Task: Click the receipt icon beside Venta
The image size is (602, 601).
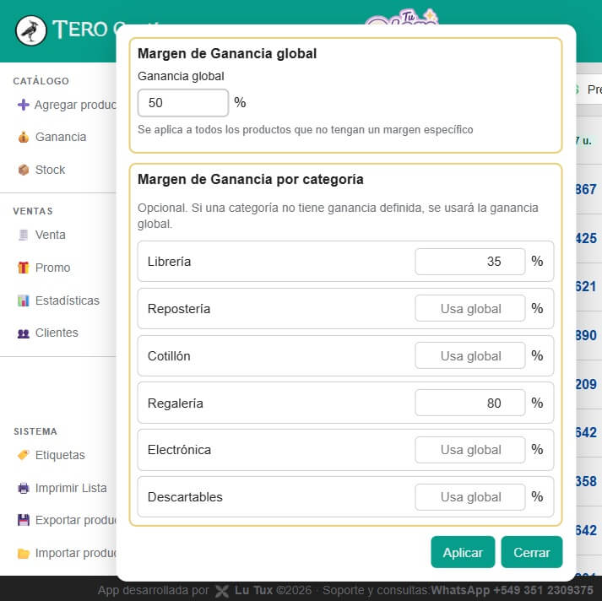Action: tap(24, 235)
